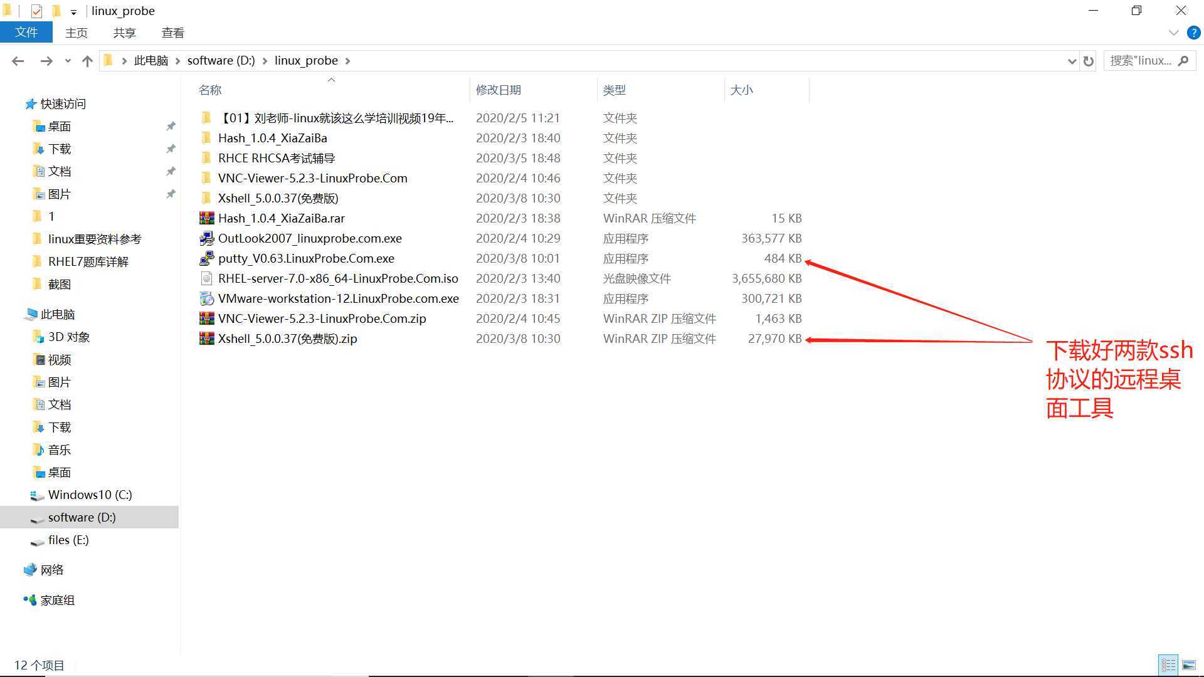1204x677 pixels.
Task: Click the 光盘映像文件 type cell
Action: 637,278
